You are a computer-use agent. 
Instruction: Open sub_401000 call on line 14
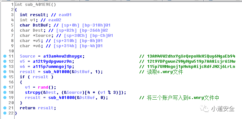click(56, 72)
